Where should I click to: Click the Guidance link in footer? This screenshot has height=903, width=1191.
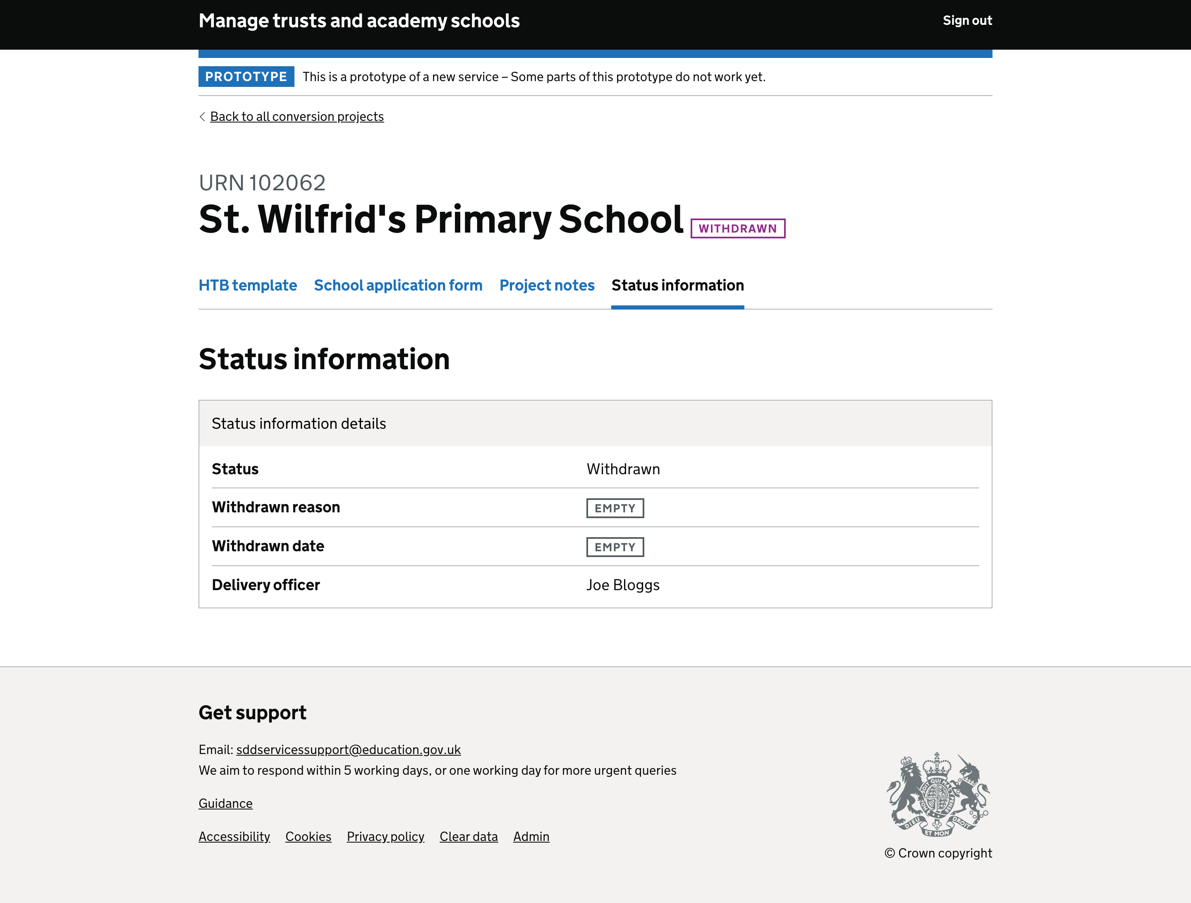[x=225, y=803]
